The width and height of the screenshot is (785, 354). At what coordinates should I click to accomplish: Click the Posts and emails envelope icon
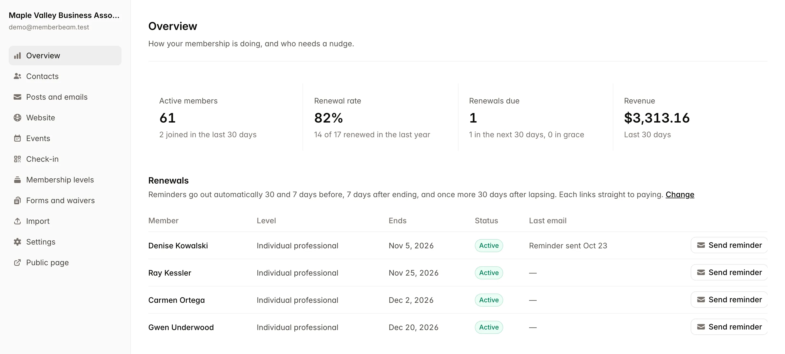(x=17, y=97)
